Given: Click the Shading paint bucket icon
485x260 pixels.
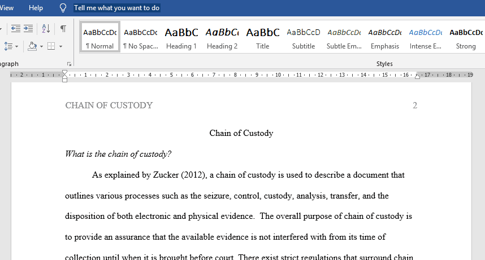Looking at the screenshot, I should (32, 46).
